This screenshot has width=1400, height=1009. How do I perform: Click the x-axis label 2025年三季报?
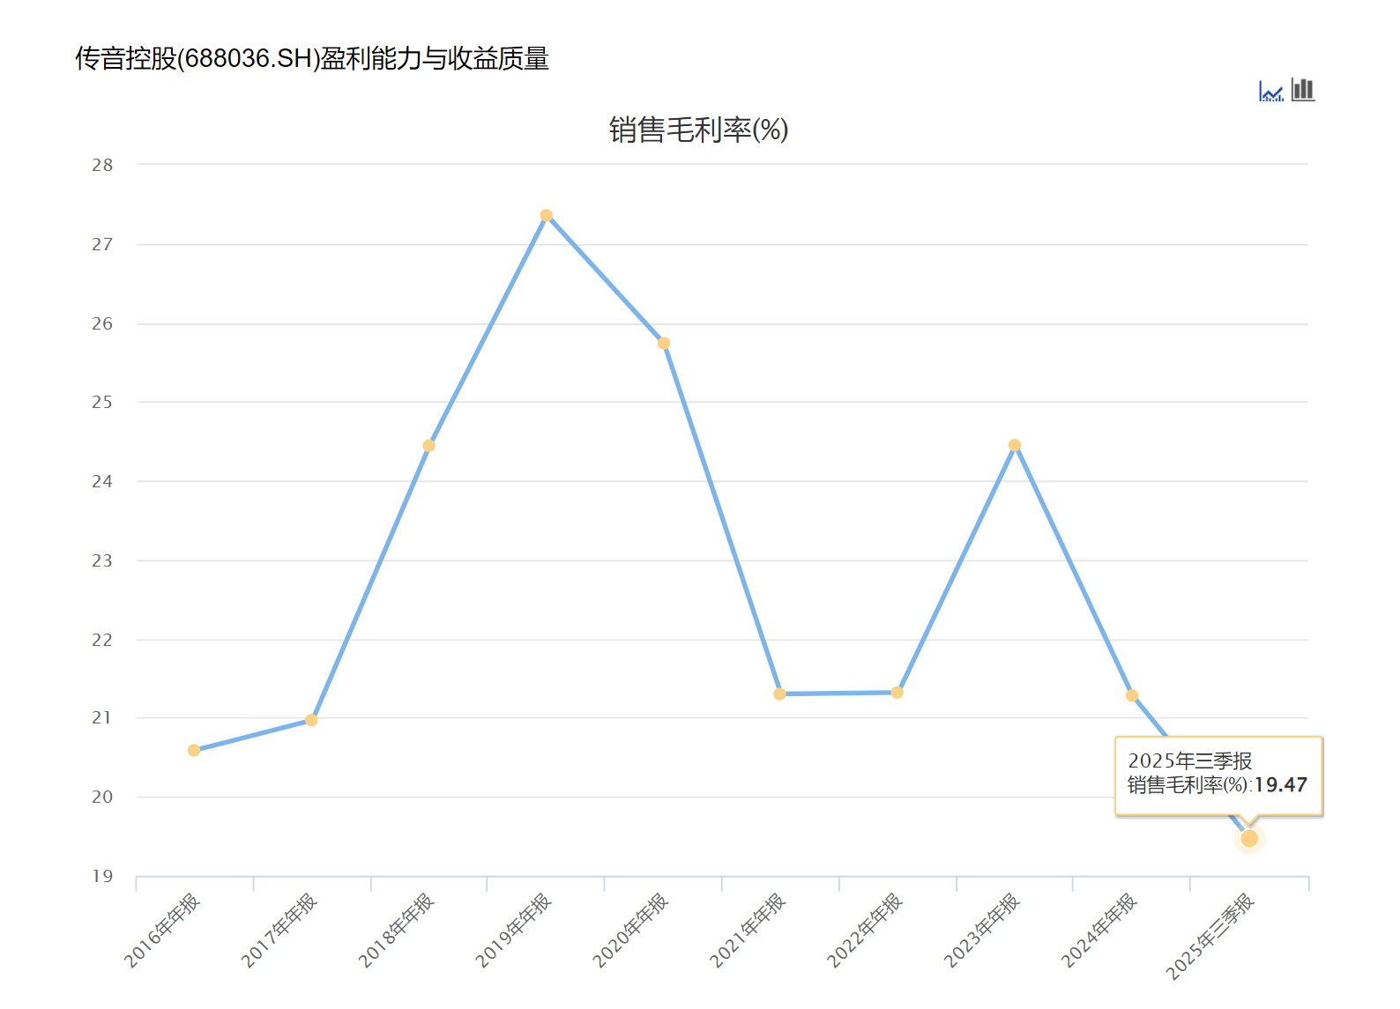click(x=1210, y=936)
